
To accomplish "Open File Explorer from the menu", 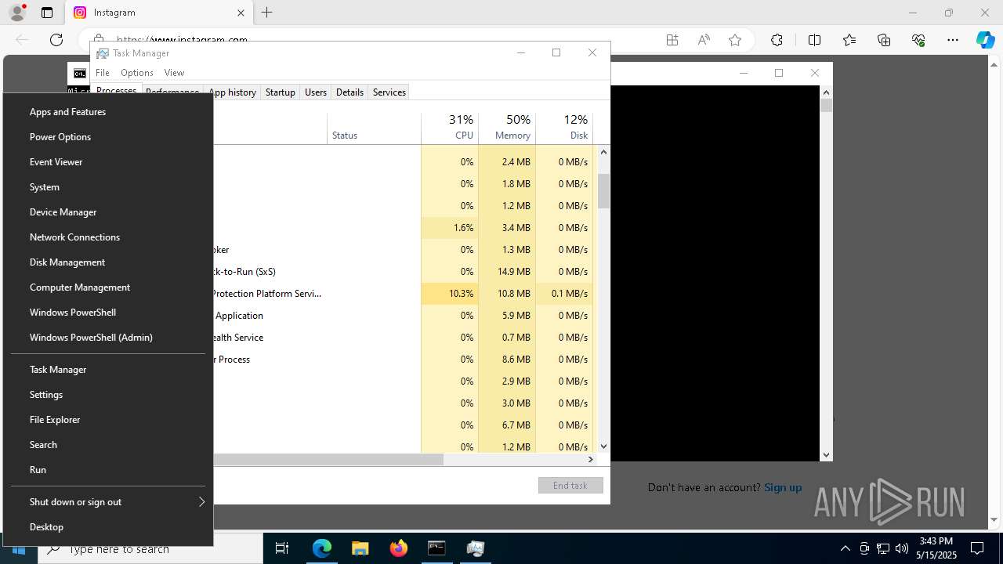I will coord(108,420).
